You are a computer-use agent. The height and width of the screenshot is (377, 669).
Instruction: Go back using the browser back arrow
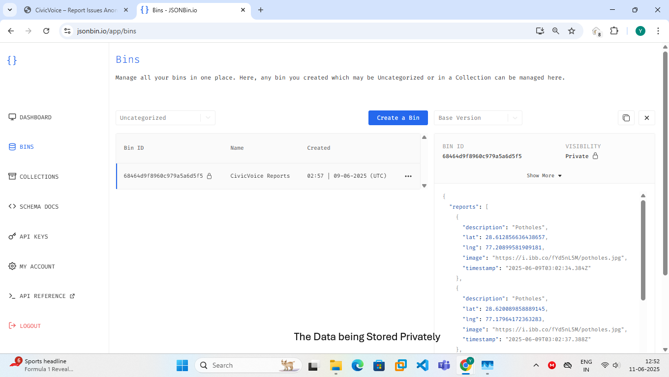click(x=11, y=31)
